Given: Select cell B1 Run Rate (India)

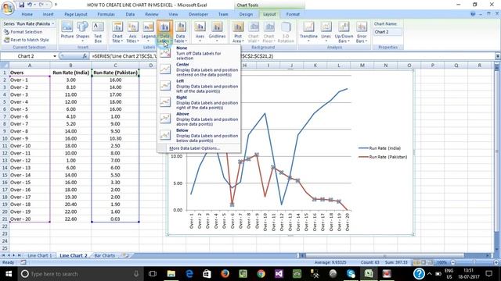Looking at the screenshot, I should 70,73.
